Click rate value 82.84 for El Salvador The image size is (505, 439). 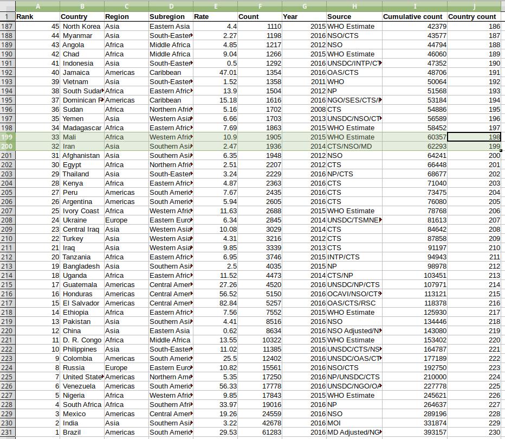click(216, 303)
